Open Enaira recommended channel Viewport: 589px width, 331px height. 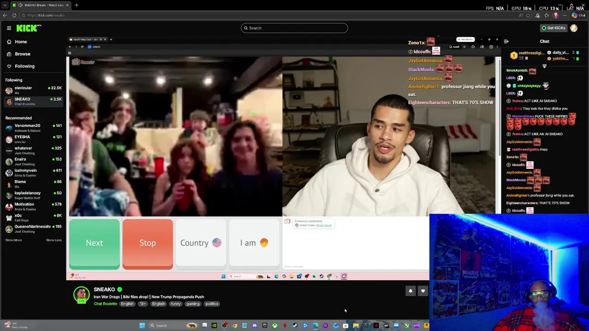[33, 161]
